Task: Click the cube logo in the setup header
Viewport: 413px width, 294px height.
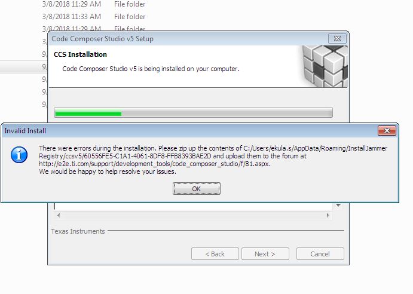Action: coord(325,66)
